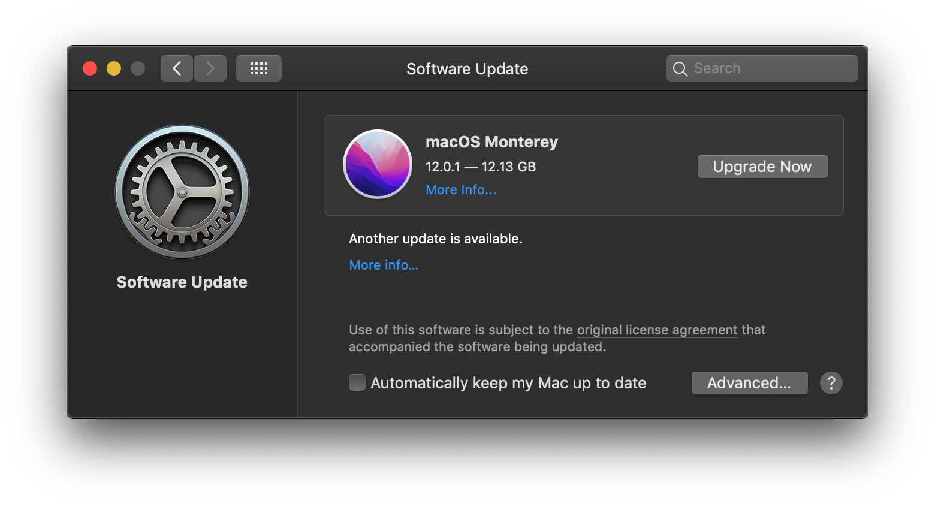The width and height of the screenshot is (935, 507).
Task: Open the original license agreement link
Action: tap(657, 330)
